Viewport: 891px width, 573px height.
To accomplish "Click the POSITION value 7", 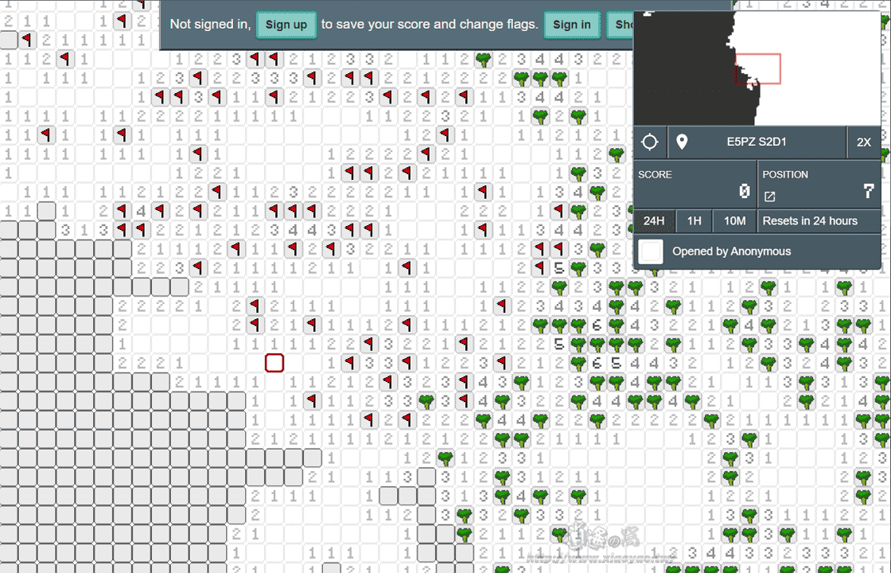I will (x=868, y=192).
